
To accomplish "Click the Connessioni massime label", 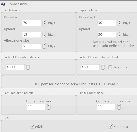I will coord(113,101).
